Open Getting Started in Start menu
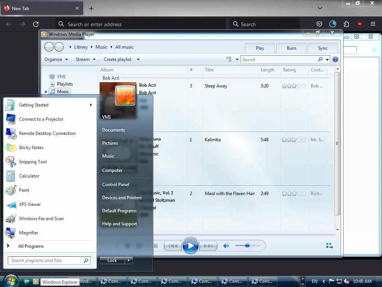The image size is (382, 287). click(50, 105)
